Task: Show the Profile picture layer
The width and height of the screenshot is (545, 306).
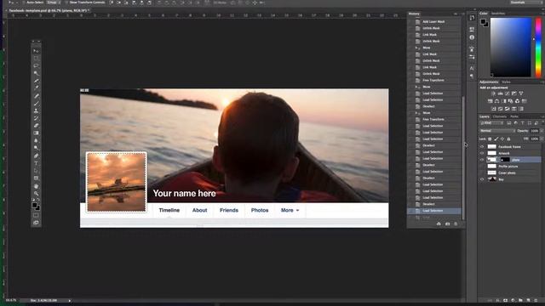Action: pyautogui.click(x=482, y=167)
